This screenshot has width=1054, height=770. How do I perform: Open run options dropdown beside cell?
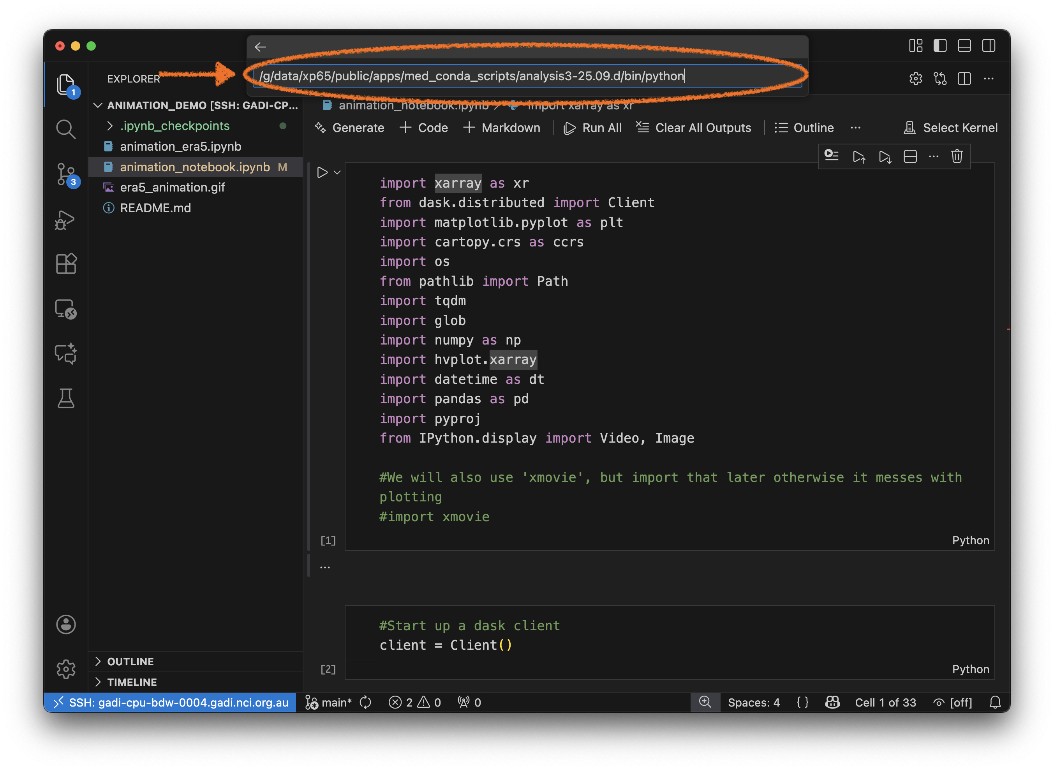point(337,172)
